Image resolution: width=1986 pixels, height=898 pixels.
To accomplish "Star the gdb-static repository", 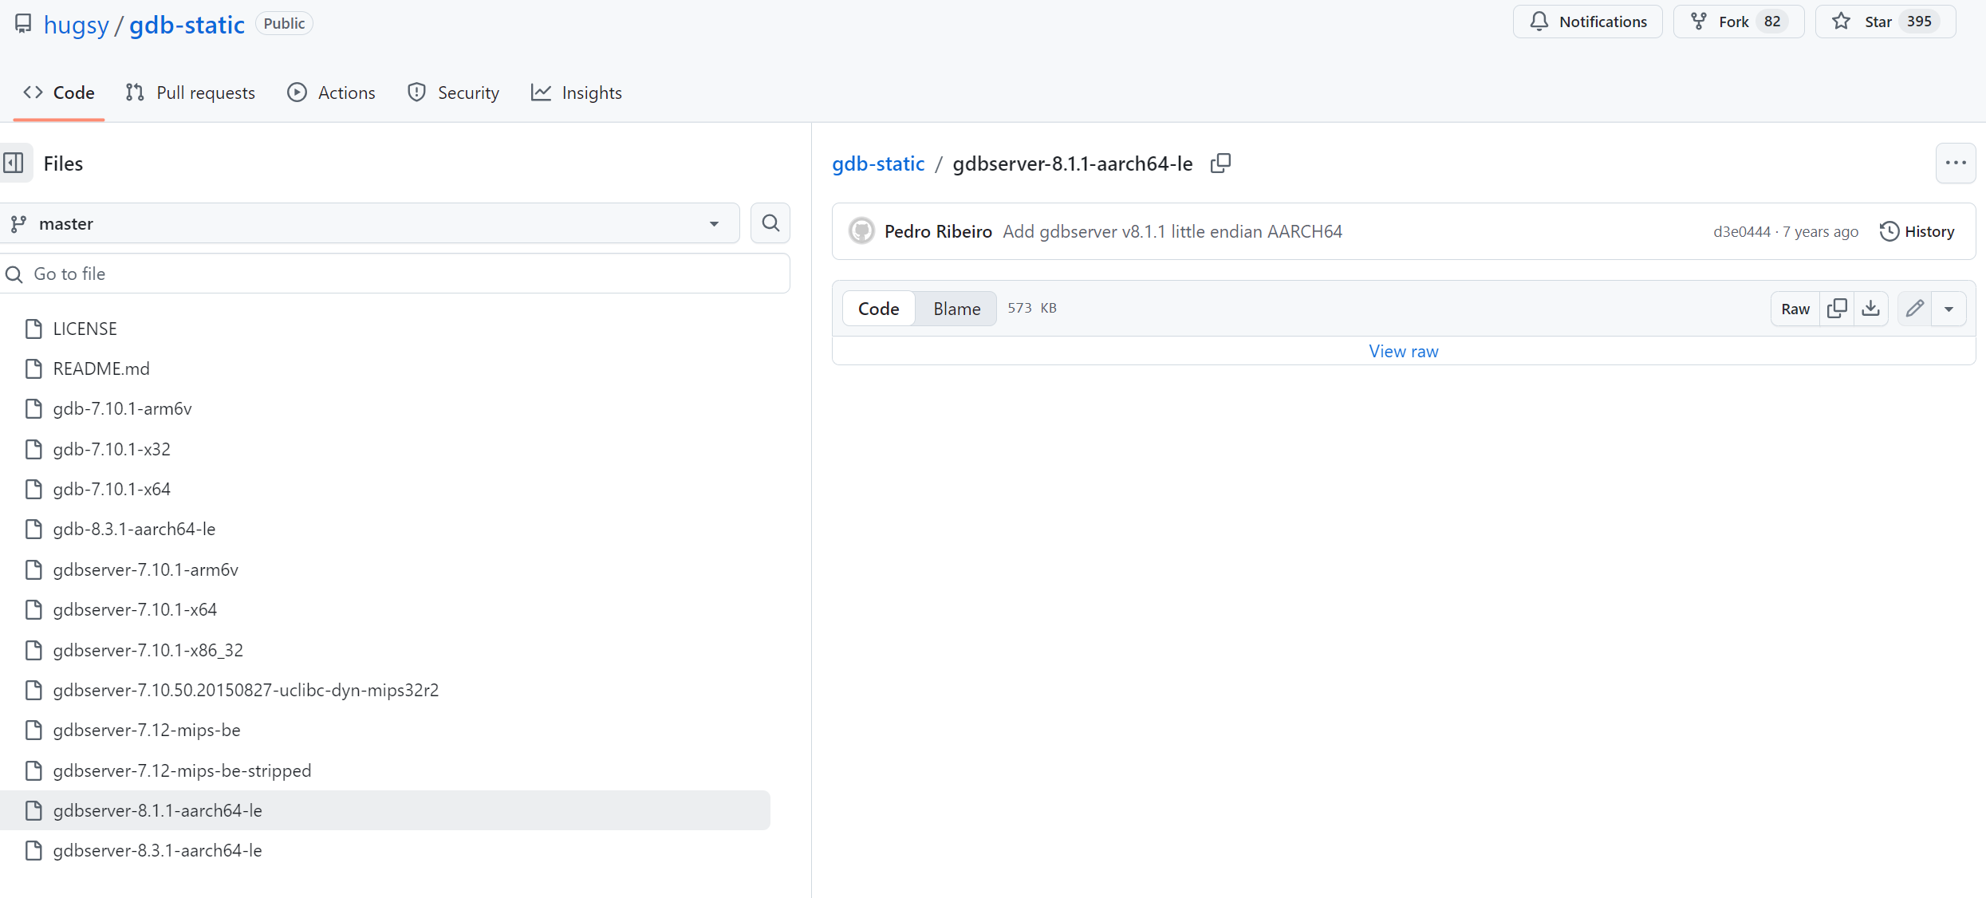I will point(1885,22).
